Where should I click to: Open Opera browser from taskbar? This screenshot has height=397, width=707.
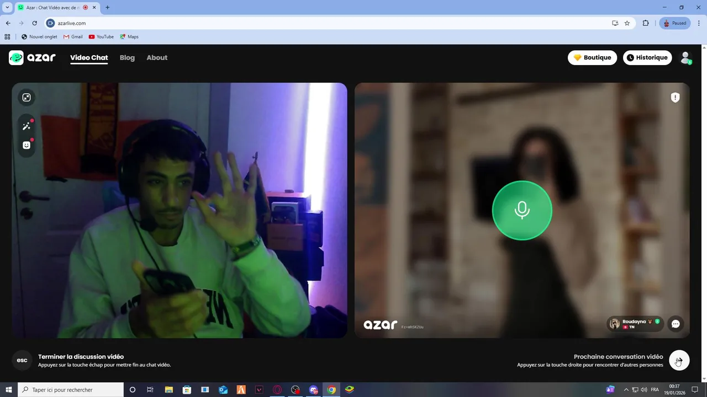[277, 390]
